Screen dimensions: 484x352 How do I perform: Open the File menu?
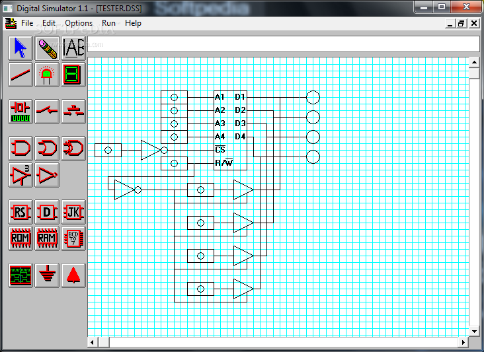27,23
